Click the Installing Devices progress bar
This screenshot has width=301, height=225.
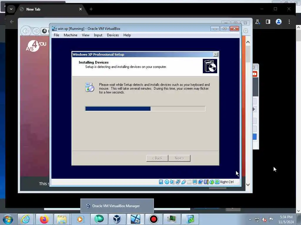coord(145,109)
